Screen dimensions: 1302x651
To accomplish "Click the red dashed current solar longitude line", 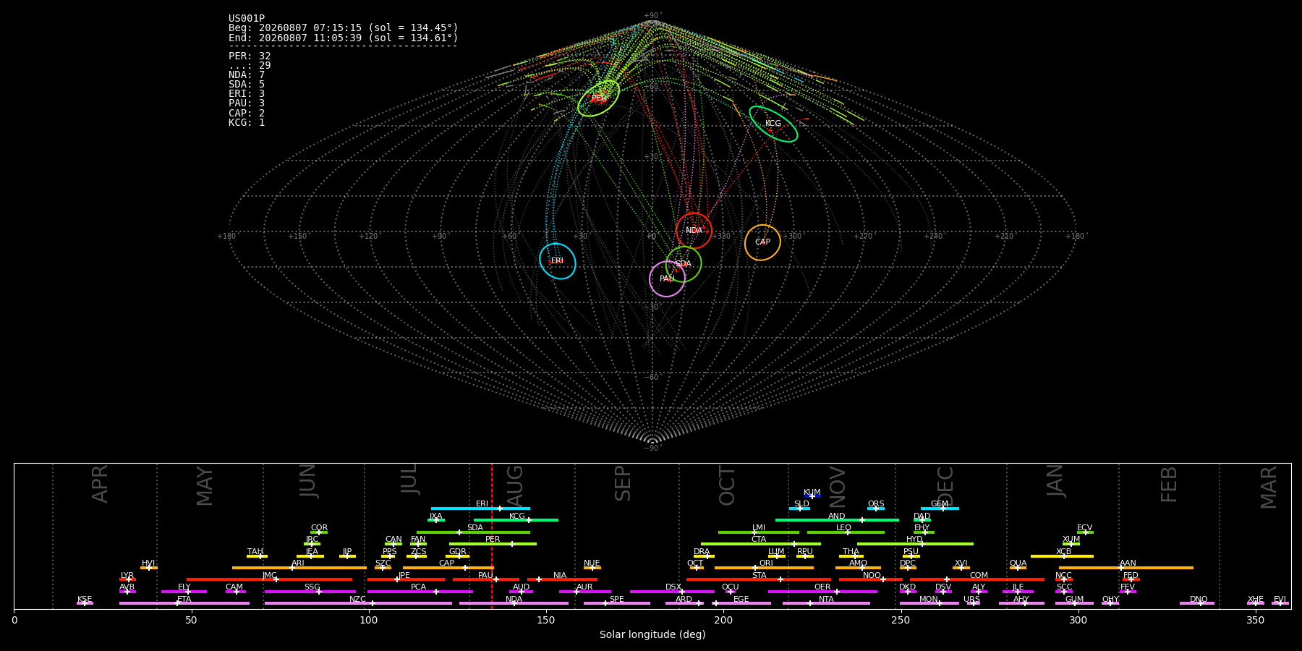I will [x=492, y=536].
